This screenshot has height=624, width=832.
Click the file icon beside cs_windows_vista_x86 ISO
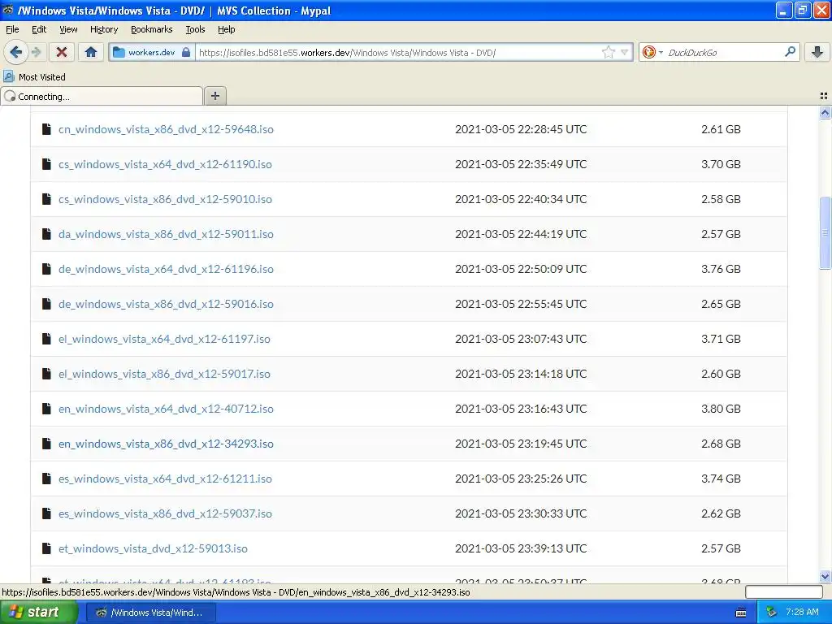click(46, 199)
